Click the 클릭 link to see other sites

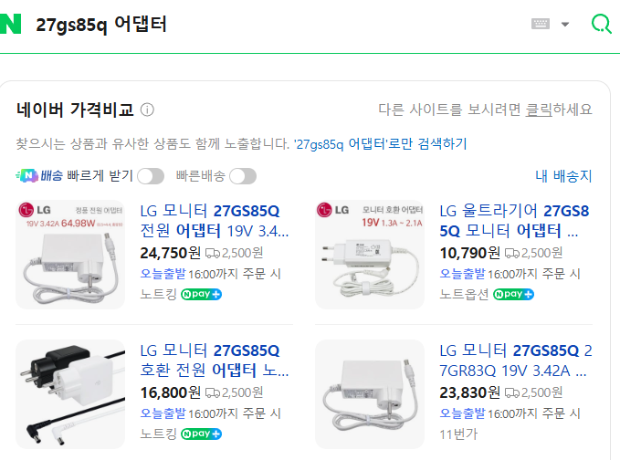(x=539, y=110)
